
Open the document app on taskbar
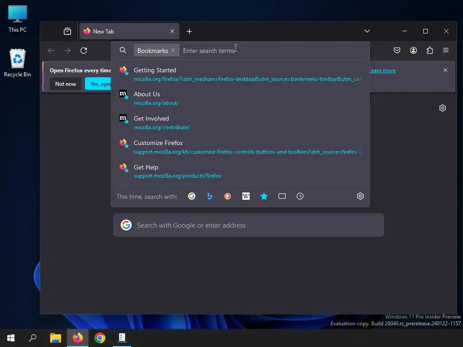122,338
